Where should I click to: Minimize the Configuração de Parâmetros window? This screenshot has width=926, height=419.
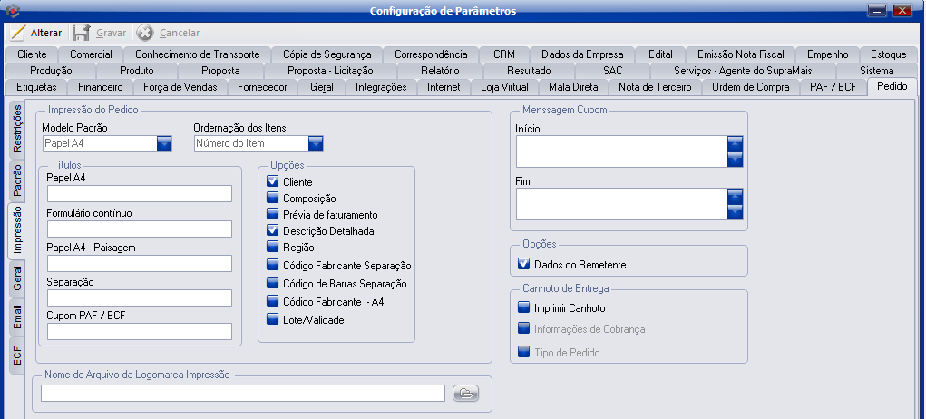pyautogui.click(x=876, y=10)
